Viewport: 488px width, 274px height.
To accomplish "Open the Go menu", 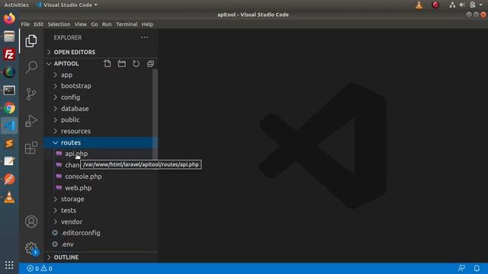I will (95, 24).
